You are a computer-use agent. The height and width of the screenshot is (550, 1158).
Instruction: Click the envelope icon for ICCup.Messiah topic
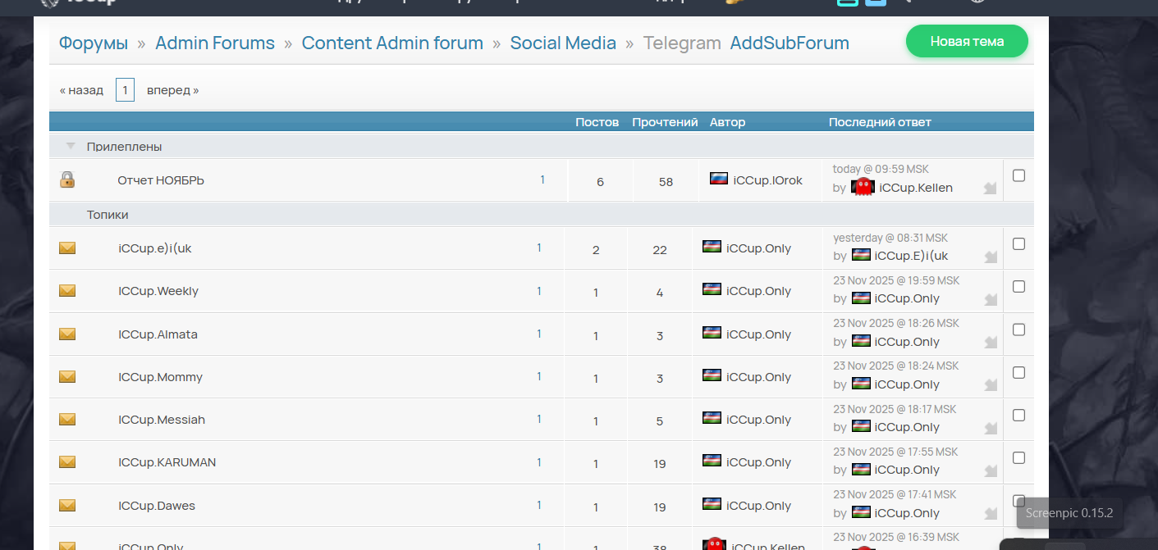67,419
